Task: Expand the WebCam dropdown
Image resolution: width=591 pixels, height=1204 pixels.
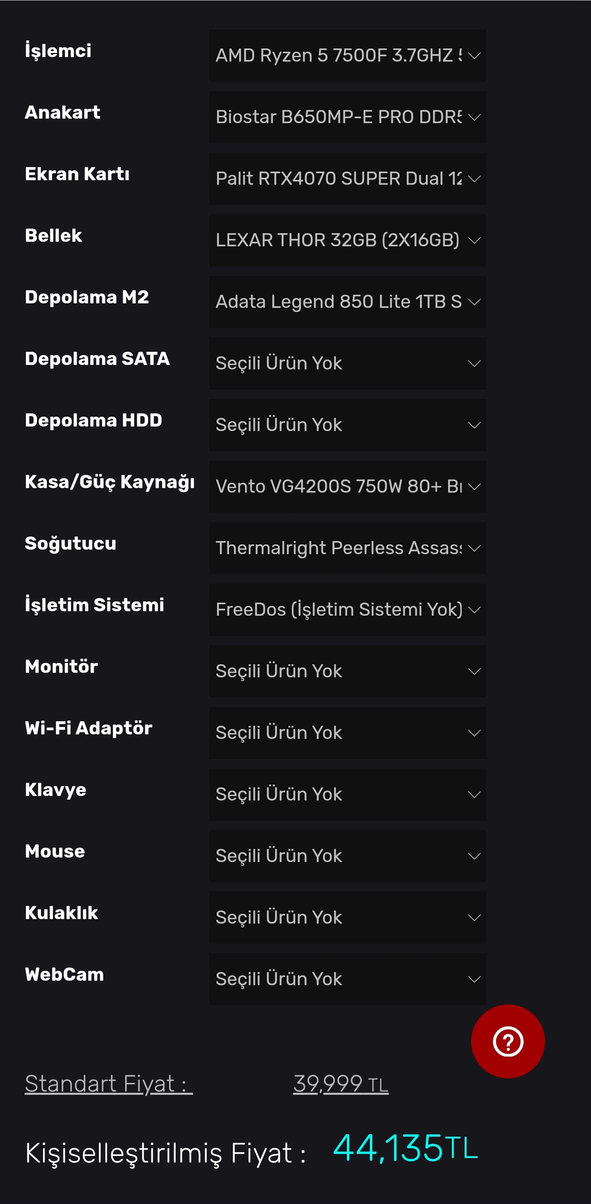Action: tap(347, 979)
